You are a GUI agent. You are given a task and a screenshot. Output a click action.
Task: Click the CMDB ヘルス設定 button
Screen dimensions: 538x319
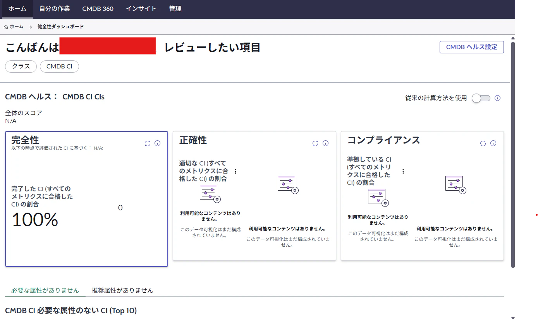tap(472, 47)
